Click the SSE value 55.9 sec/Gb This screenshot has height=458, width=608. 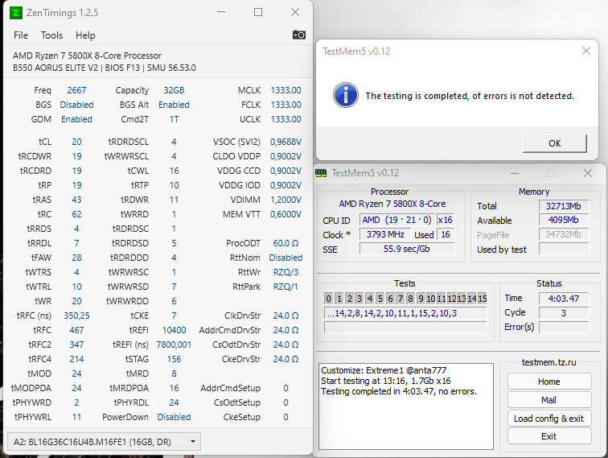[x=407, y=249]
